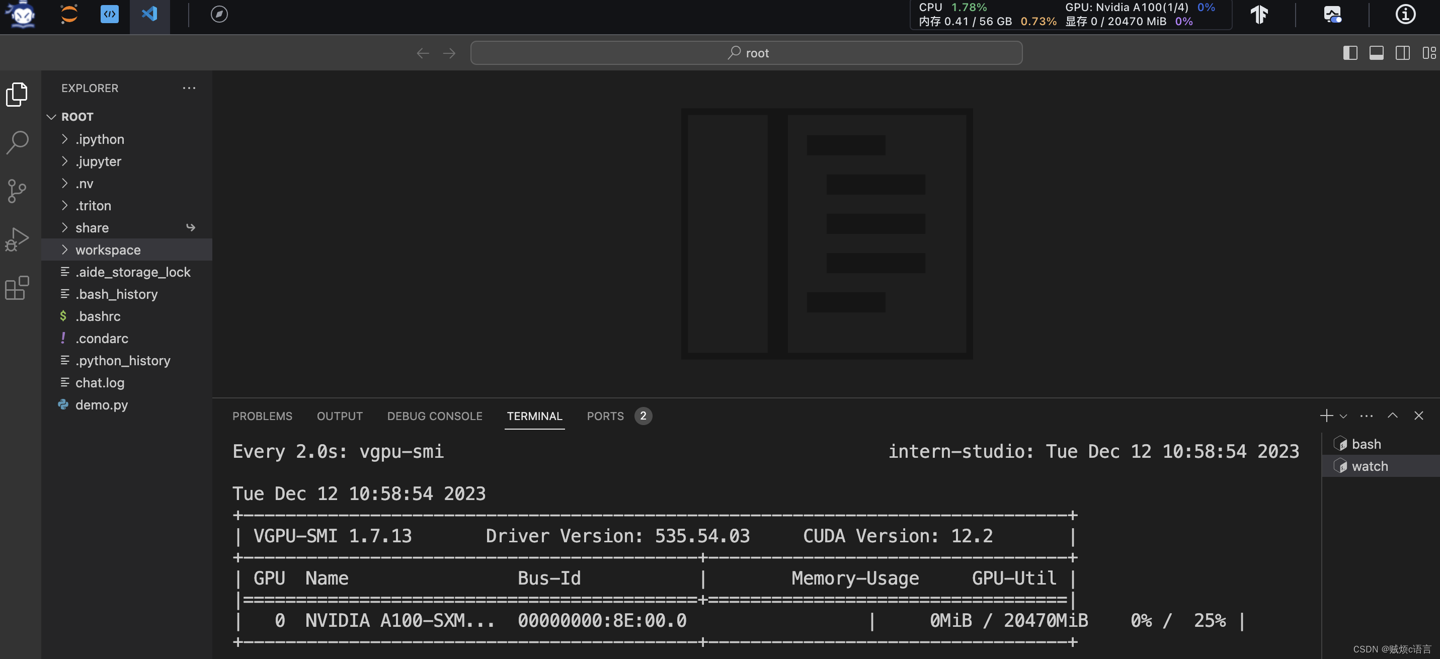The height and width of the screenshot is (659, 1440).
Task: Toggle the bottom panel layout button
Action: (x=1376, y=53)
